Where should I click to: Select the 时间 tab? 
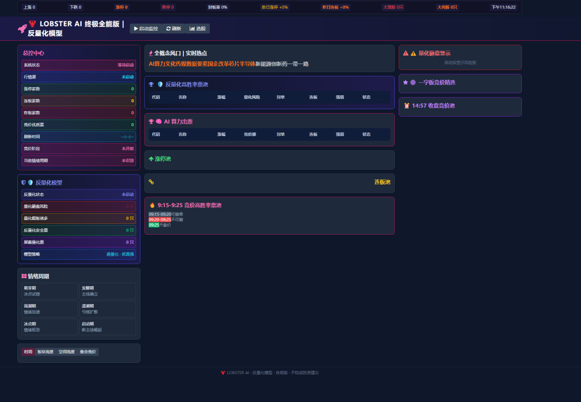click(28, 352)
